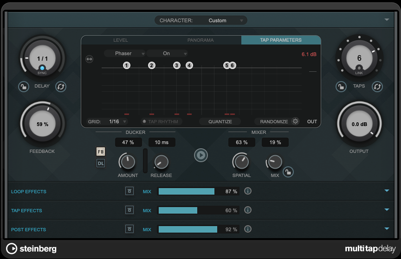
Task: Click the mixer MIX knob
Action: click(x=275, y=162)
